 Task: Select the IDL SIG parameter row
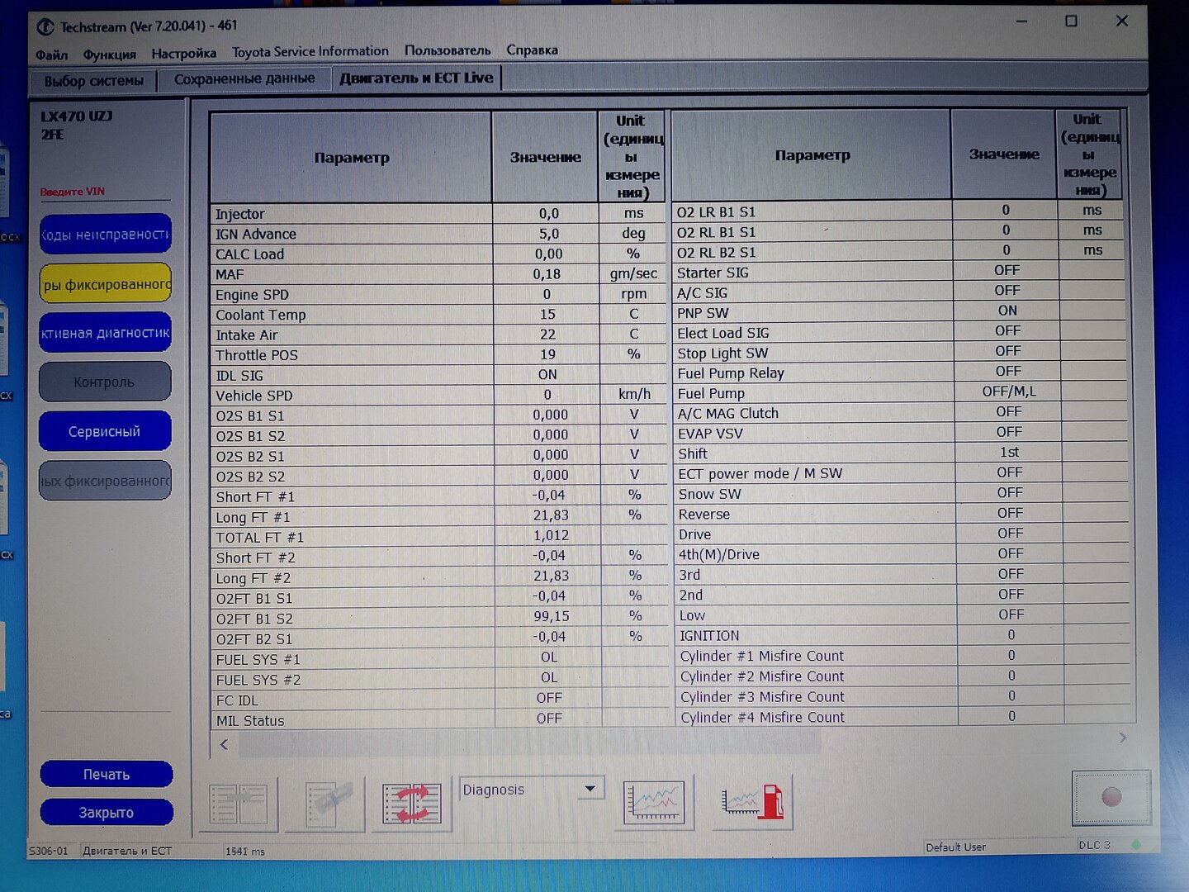click(x=438, y=375)
